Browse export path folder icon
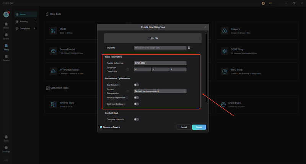The height and width of the screenshot is (164, 306). point(189,48)
